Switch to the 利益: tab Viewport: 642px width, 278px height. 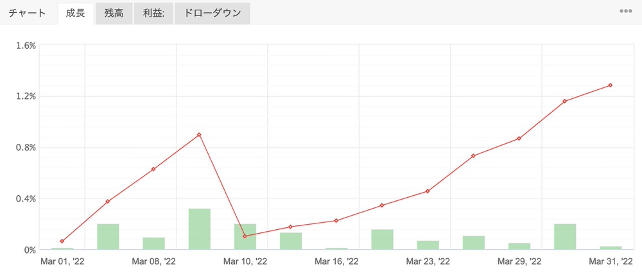pyautogui.click(x=153, y=13)
